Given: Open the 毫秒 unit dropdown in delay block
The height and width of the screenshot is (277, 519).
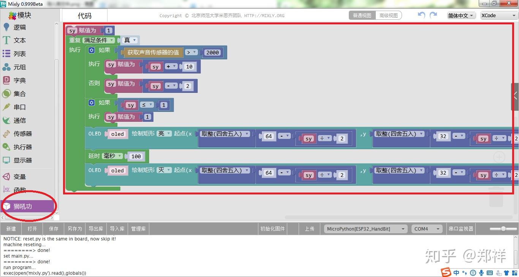Looking at the screenshot, I should (113, 156).
